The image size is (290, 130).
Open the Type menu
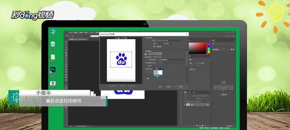(x=92, y=32)
